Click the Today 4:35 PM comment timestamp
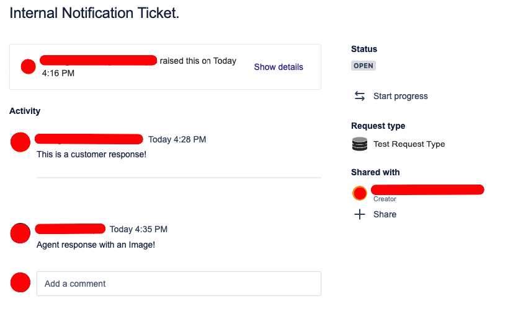 coord(138,229)
